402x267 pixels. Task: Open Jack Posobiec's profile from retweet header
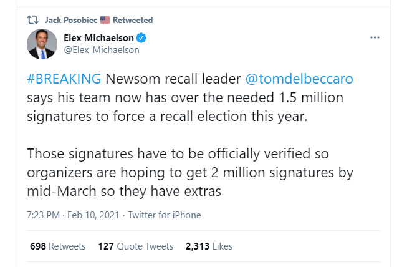pyautogui.click(x=71, y=20)
